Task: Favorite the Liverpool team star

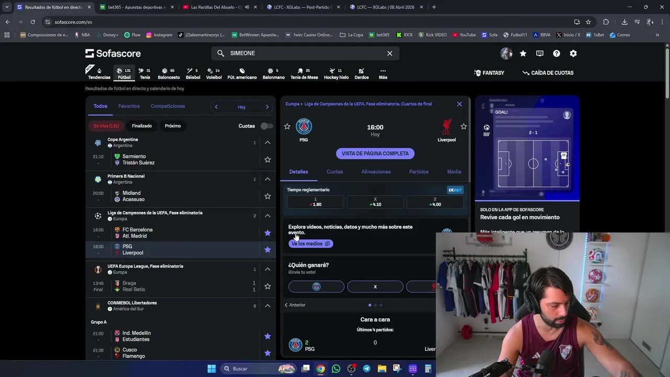Action: coord(463,126)
